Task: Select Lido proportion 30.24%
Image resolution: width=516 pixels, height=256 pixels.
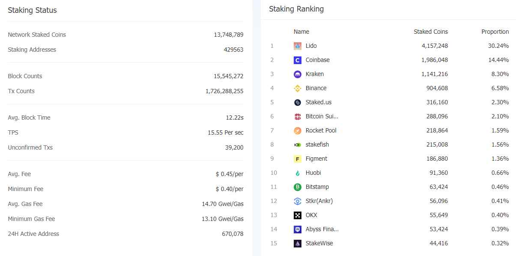Action: pos(498,46)
